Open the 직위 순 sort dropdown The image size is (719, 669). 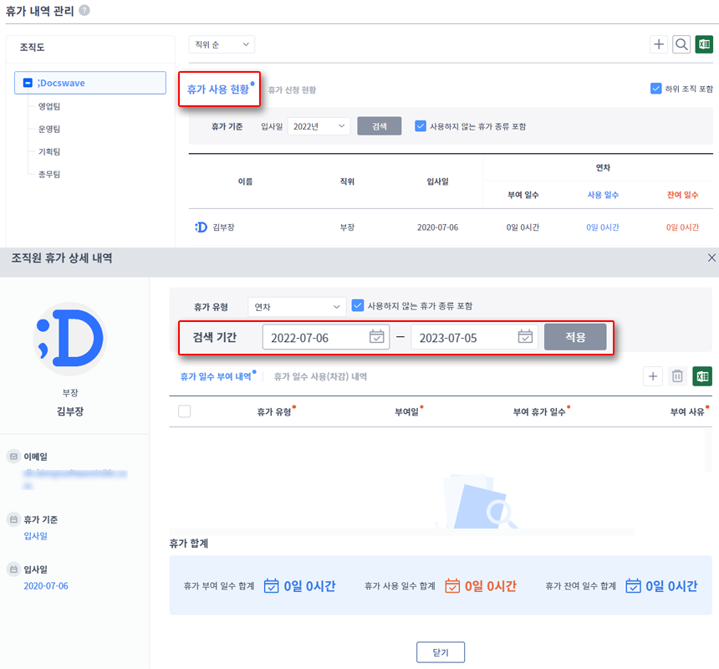(222, 44)
